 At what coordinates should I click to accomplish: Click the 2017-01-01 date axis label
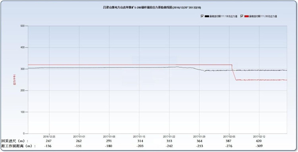pos(79,136)
